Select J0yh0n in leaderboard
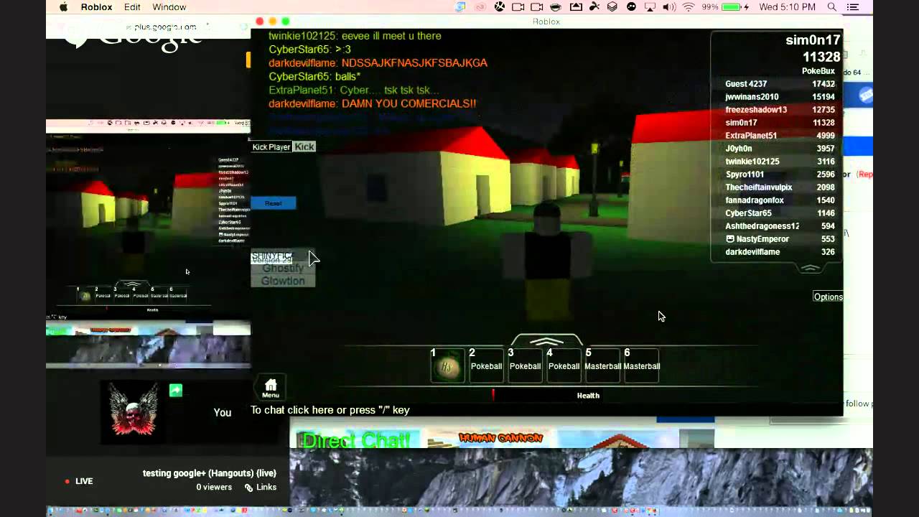The image size is (919, 517). [780, 149]
